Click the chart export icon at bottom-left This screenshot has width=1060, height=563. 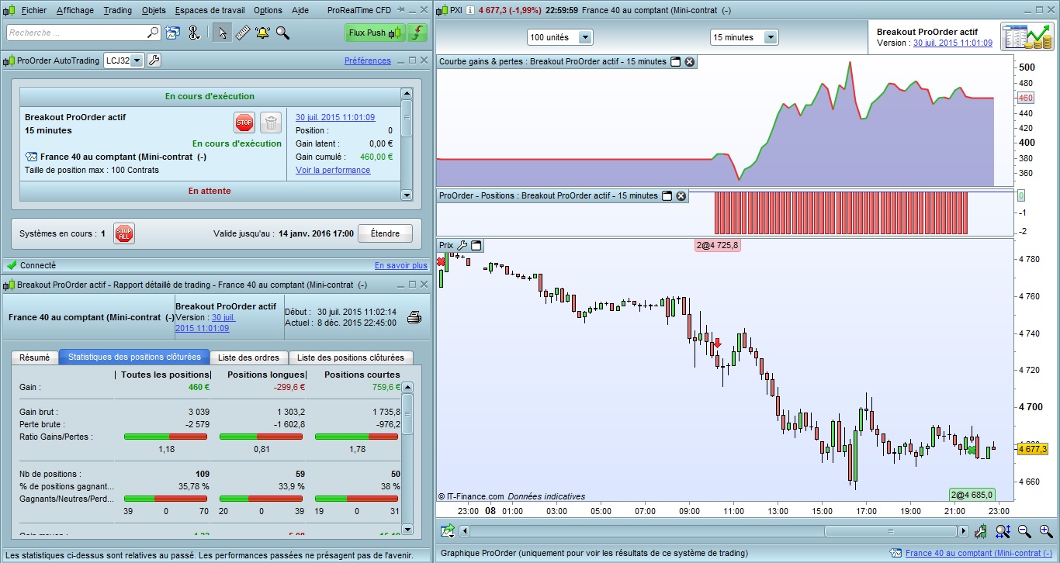click(448, 531)
